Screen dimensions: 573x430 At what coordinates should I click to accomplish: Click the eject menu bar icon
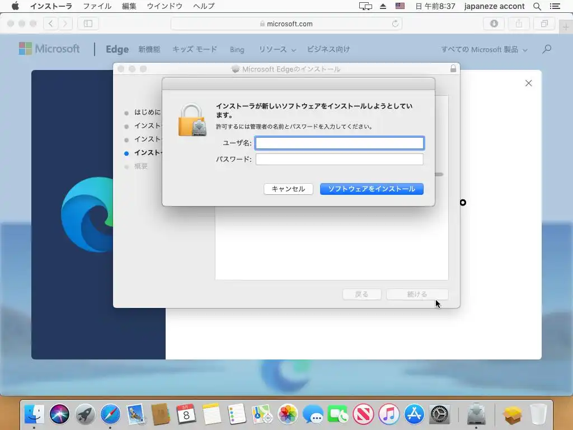point(383,6)
